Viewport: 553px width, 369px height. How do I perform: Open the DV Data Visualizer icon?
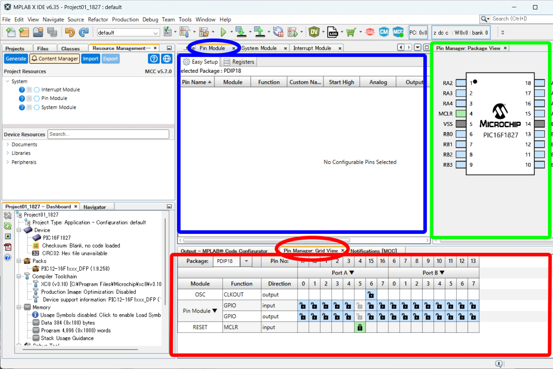(314, 32)
